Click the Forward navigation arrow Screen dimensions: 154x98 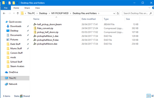[10, 13]
